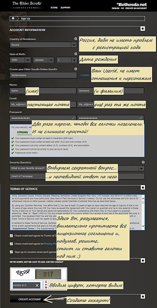Collapse the Account Information section square
This screenshot has height=308, width=157.
tap(143, 29)
